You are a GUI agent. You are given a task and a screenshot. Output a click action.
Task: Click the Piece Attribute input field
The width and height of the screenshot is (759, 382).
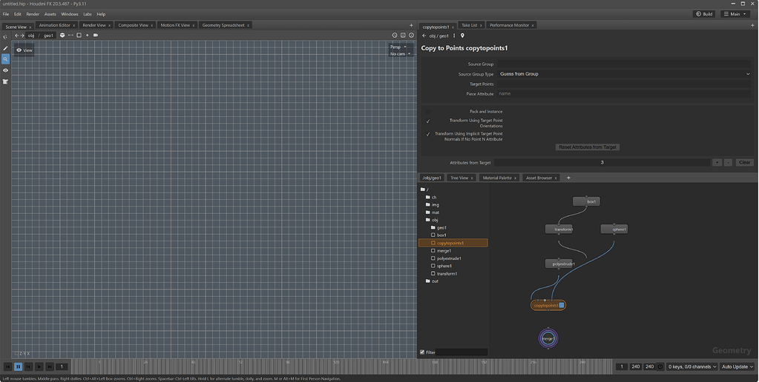(x=625, y=94)
